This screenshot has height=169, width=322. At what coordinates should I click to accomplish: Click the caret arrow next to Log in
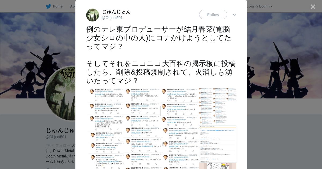(x=271, y=6)
